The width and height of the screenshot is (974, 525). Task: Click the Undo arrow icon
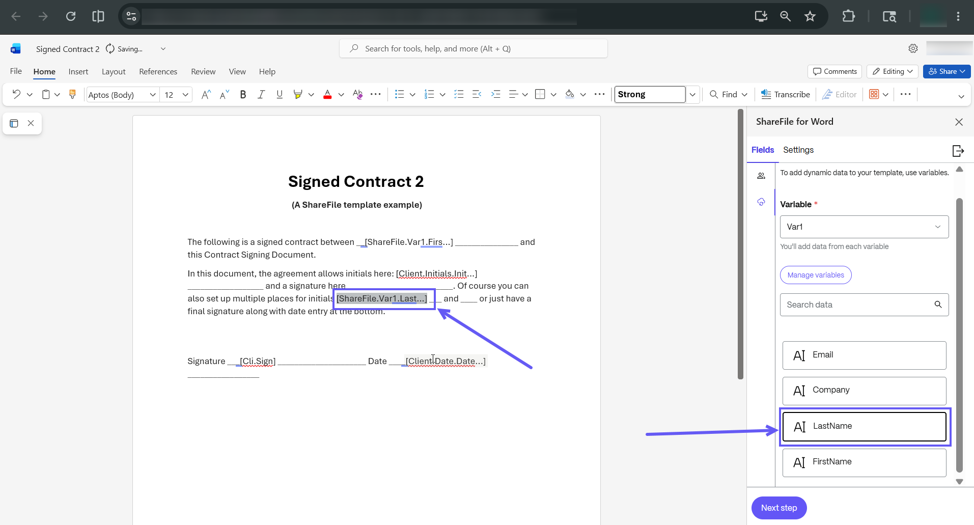pos(16,94)
